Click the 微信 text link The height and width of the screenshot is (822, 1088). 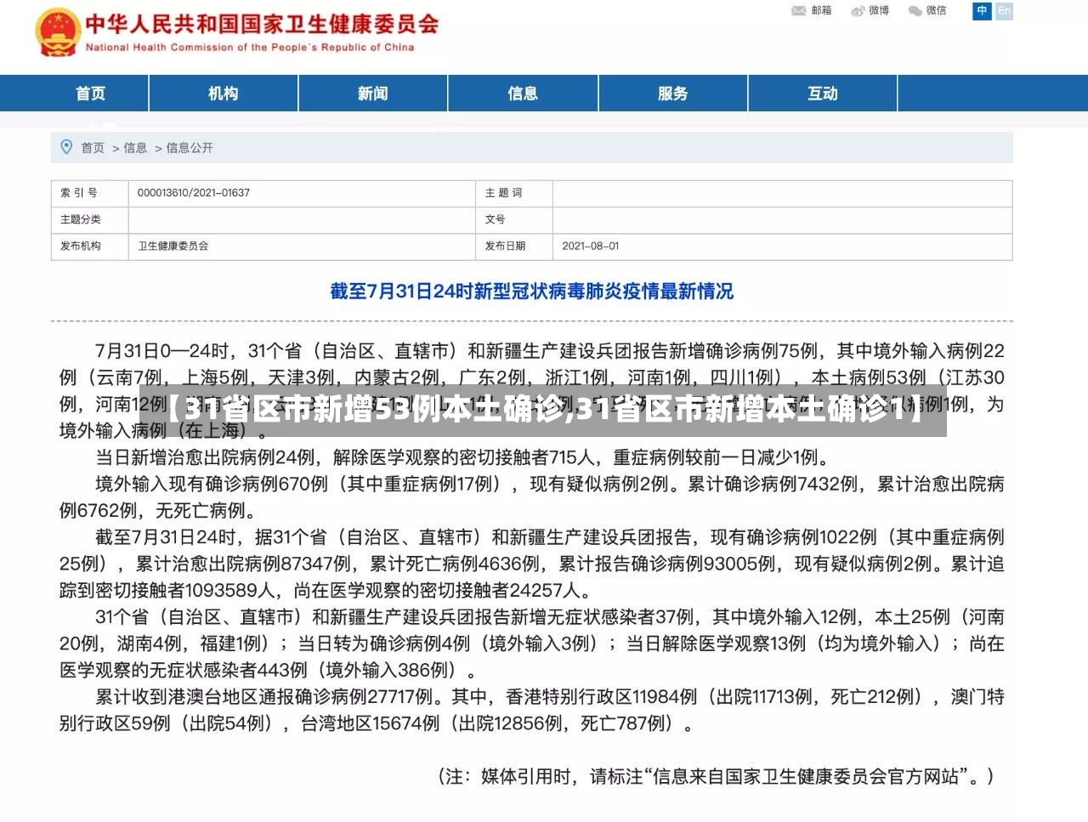tap(936, 10)
